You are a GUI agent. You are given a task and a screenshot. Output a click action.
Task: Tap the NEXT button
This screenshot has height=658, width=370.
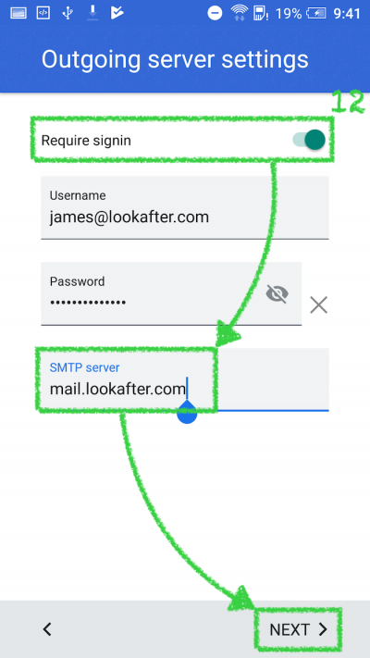point(298,629)
